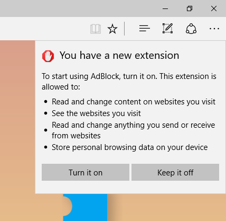This screenshot has height=221, width=226.
Task: Click "See the websites you visit" permission
Action: [x=96, y=113]
